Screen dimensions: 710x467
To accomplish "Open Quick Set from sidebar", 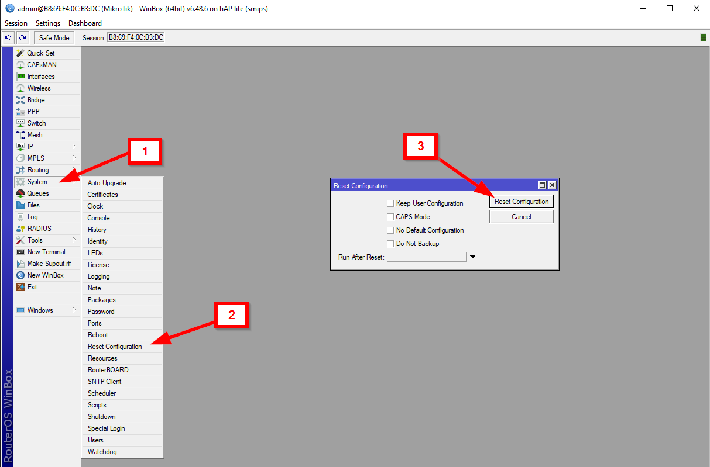I will 47,53.
